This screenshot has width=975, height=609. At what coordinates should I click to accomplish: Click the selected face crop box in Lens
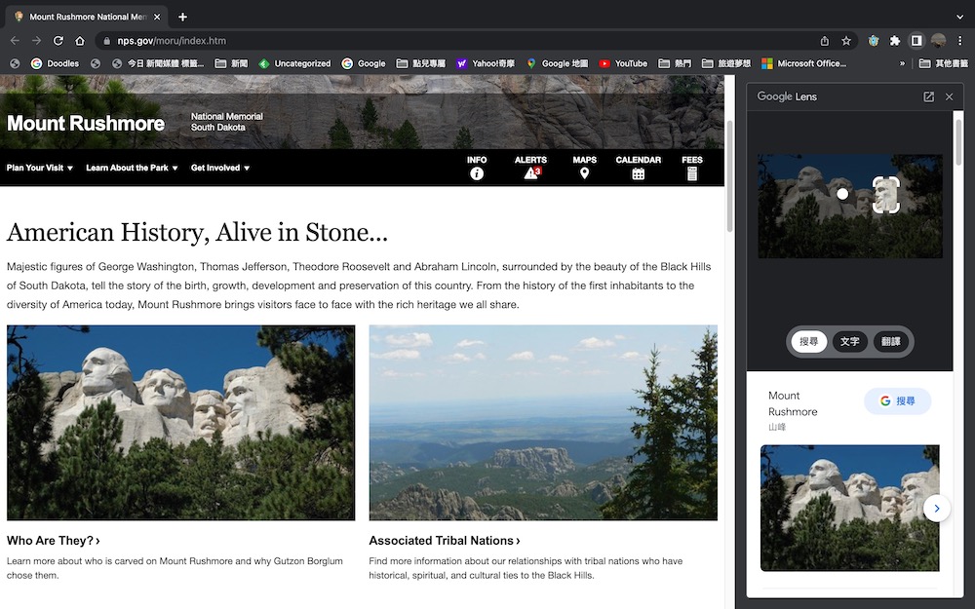click(x=886, y=195)
